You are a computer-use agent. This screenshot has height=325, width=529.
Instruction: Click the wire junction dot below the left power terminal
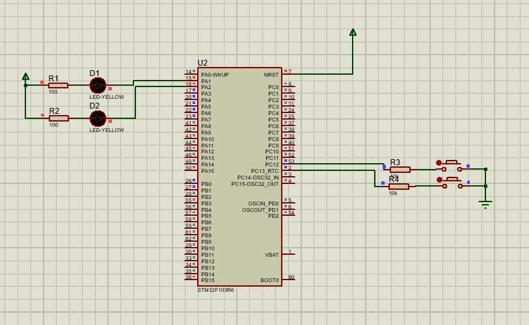[25, 86]
